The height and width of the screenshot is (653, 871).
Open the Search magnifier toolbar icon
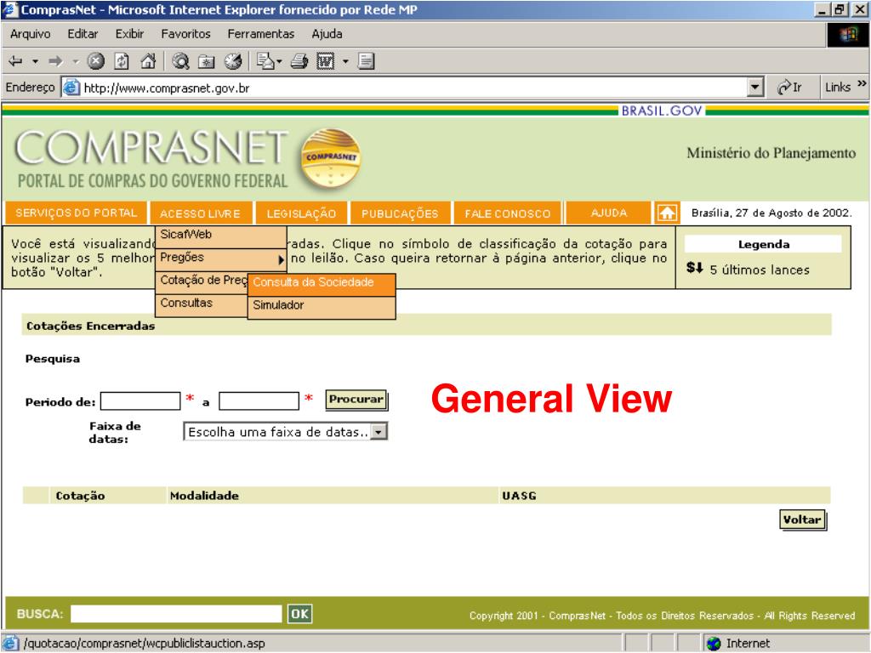180,60
